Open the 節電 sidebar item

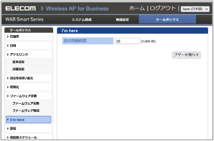pos(29,128)
